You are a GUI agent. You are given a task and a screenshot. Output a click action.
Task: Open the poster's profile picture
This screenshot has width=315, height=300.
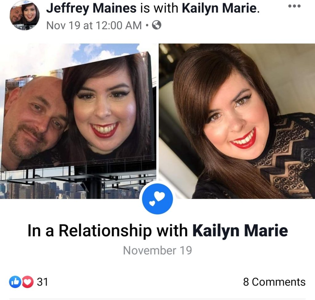[x=25, y=15]
